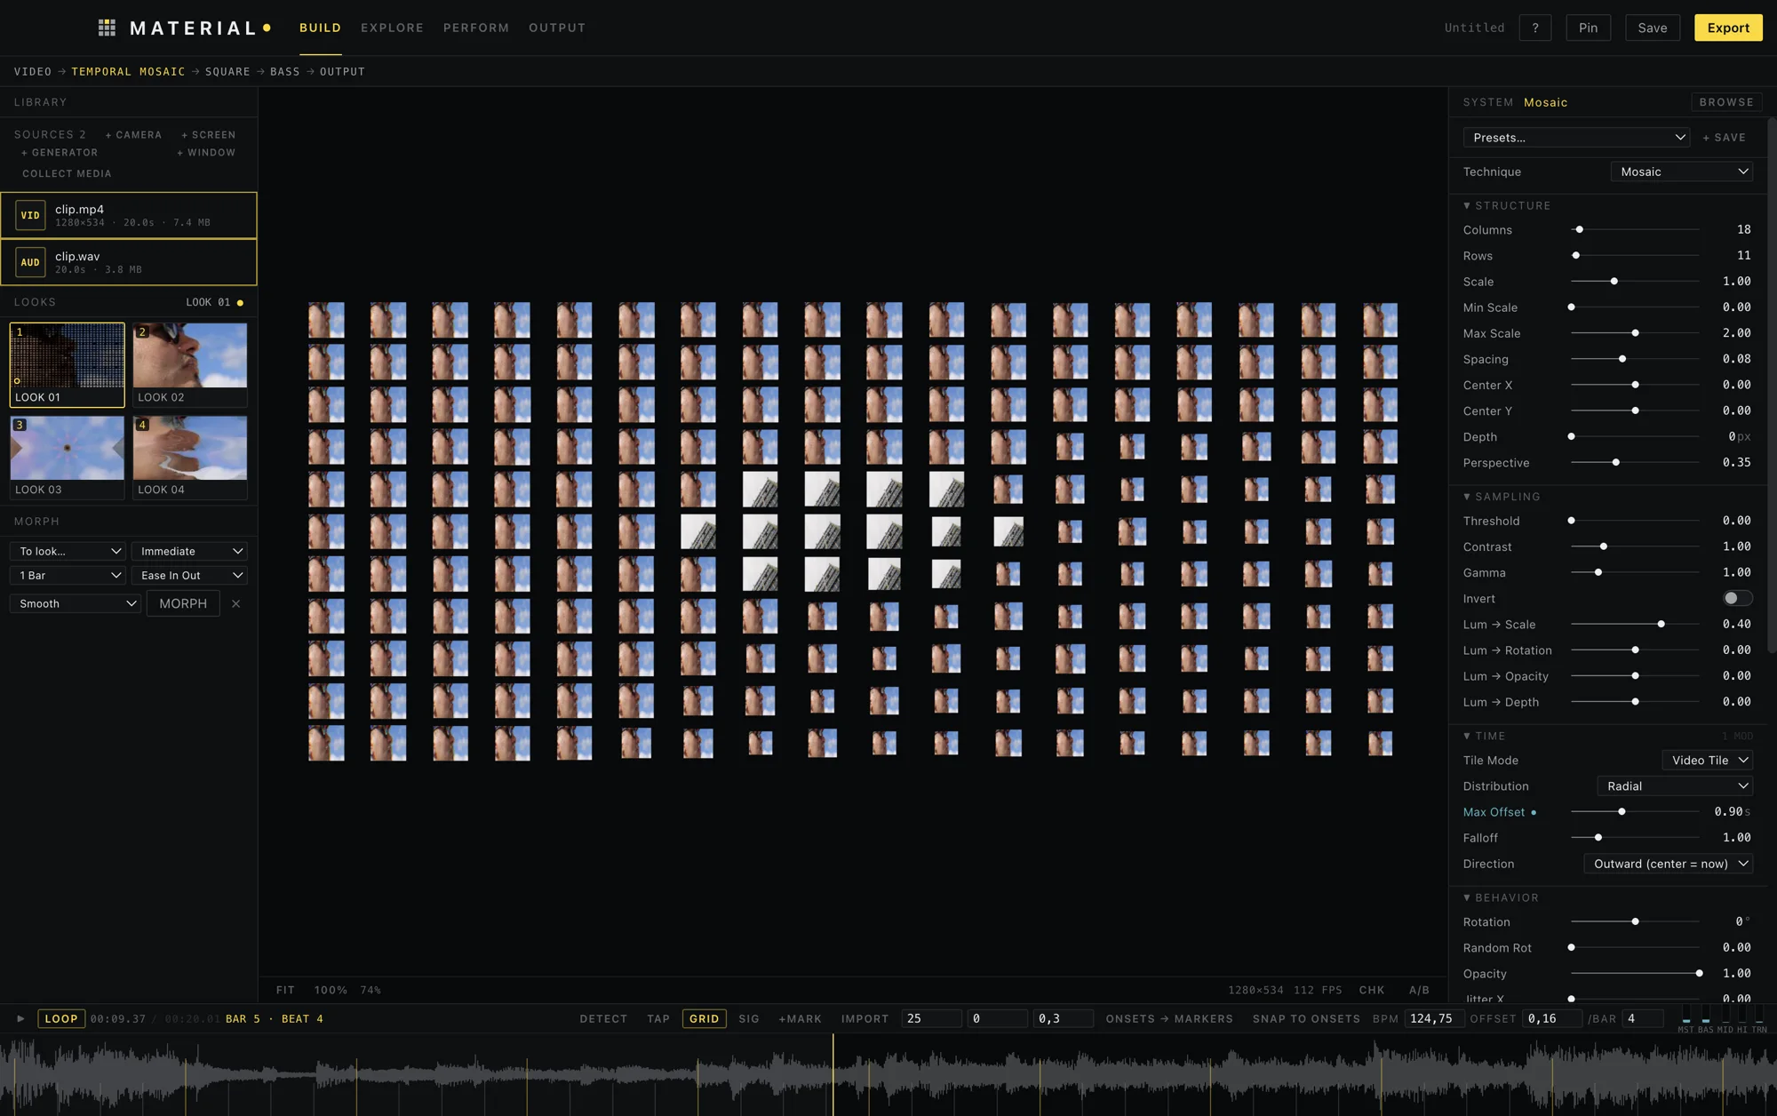Toggle LOOP in the transport bar
1777x1116 pixels.
click(x=61, y=1018)
